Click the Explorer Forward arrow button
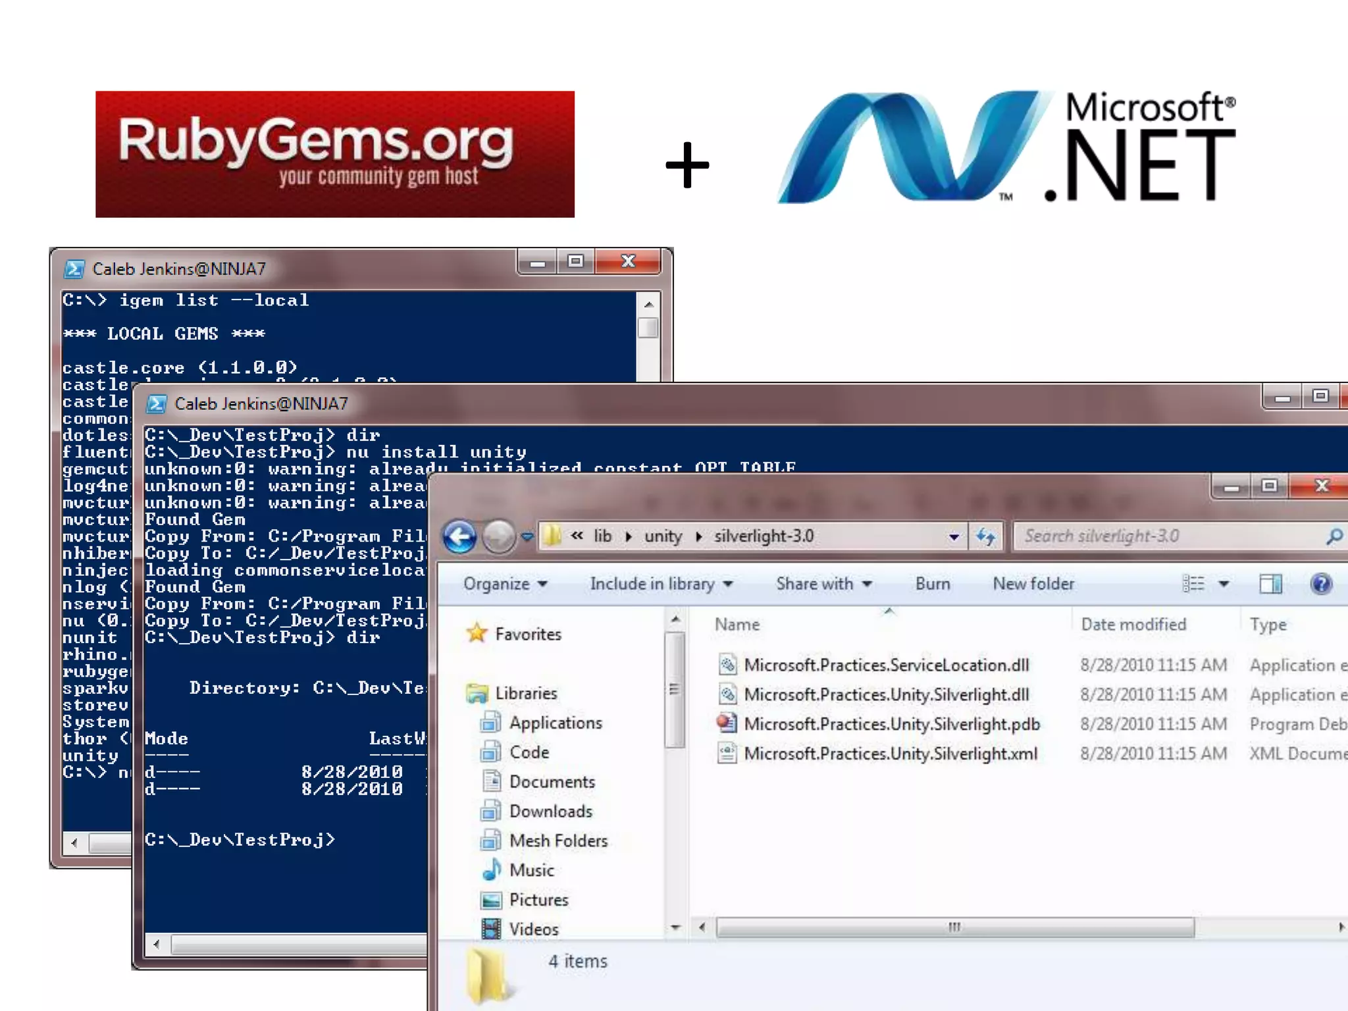The height and width of the screenshot is (1011, 1348). (499, 536)
